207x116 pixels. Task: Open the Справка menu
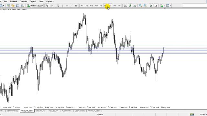pyautogui.click(x=50, y=1)
